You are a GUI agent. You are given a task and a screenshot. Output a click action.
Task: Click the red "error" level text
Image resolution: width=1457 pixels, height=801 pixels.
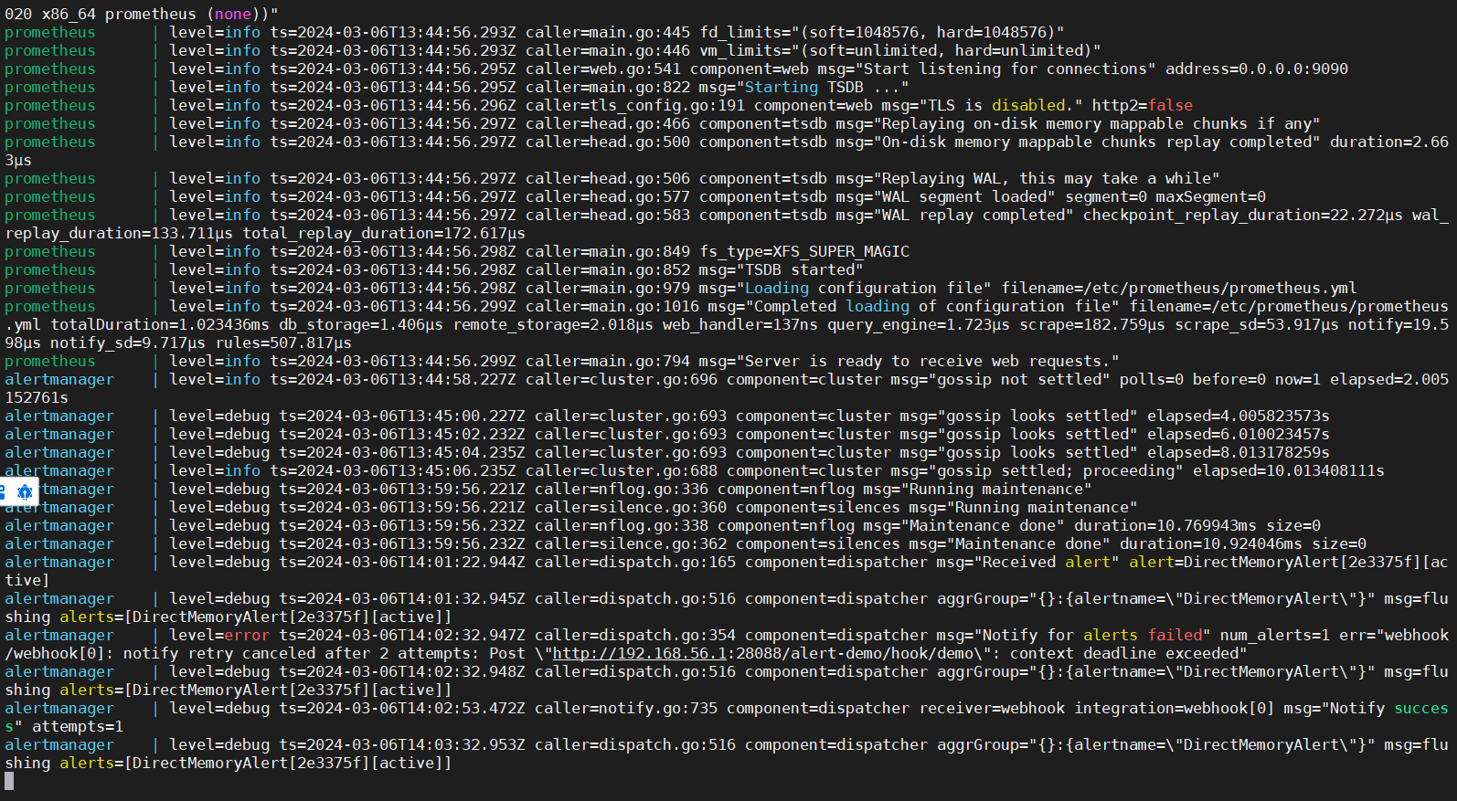[x=247, y=635]
